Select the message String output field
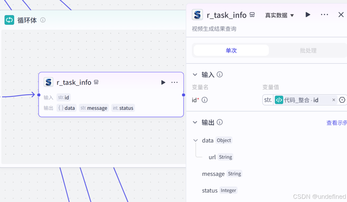This screenshot has height=202, width=347. pyautogui.click(x=222, y=174)
